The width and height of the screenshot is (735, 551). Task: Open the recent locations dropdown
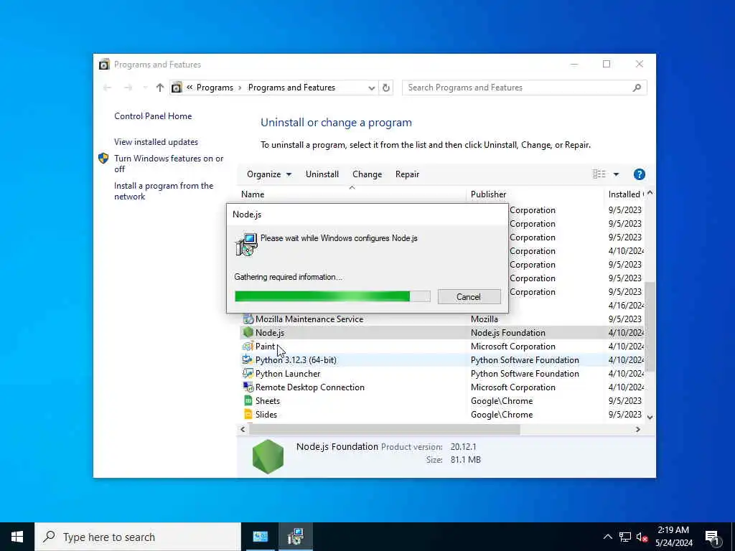tap(145, 88)
